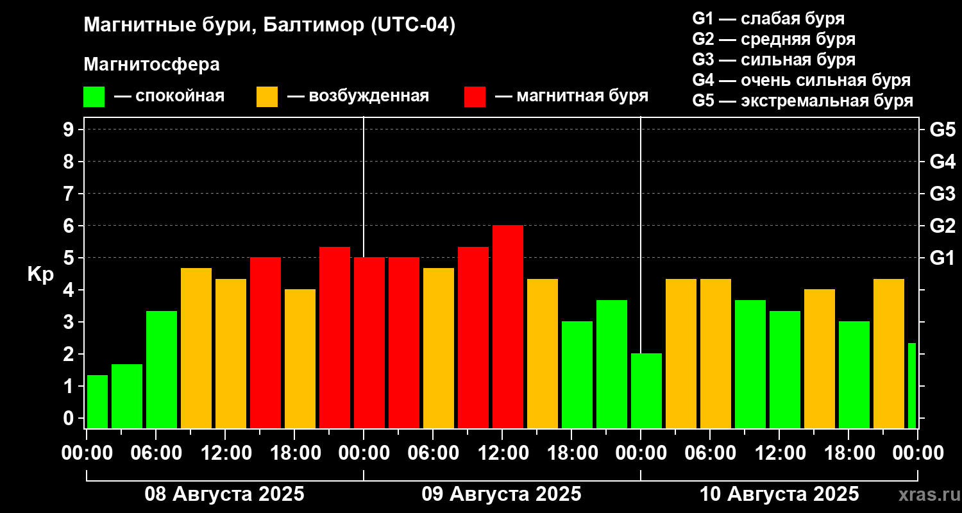Click the '08 Августа 2025' date label

(224, 494)
